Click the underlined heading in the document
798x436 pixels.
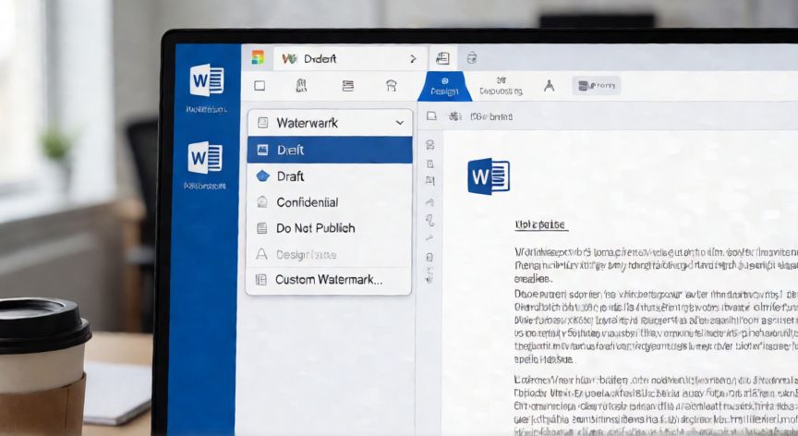[x=541, y=224]
